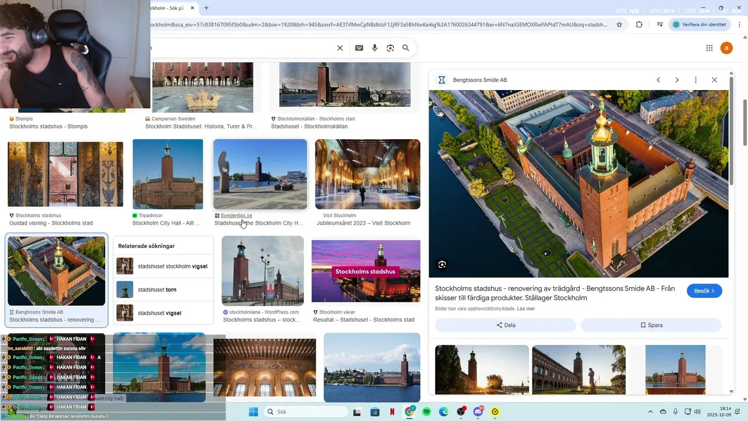Open 'Stockholms stadshus - Stompis' result title

[x=49, y=126]
